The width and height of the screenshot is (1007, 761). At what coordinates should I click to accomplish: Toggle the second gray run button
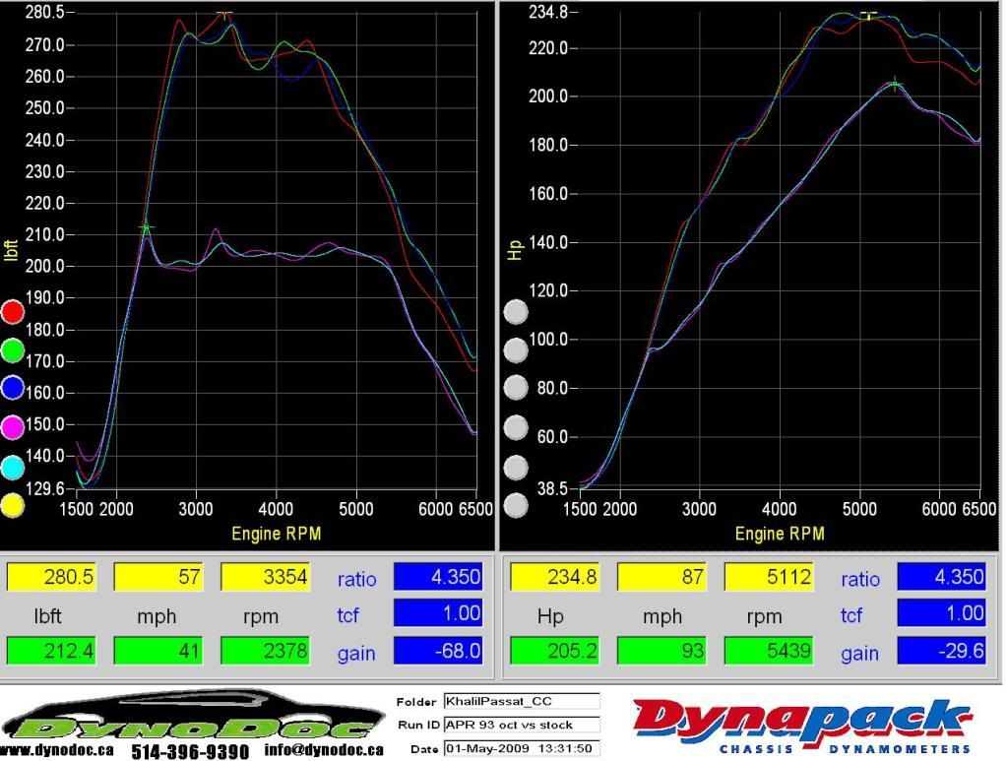coord(515,350)
